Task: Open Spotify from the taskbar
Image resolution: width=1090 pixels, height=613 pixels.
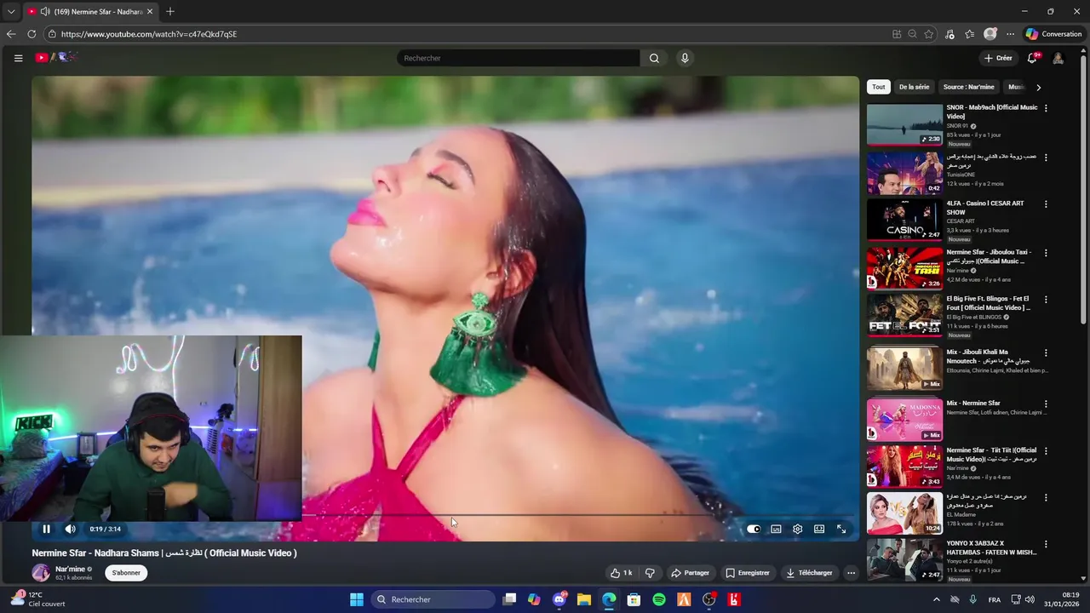Action: [659, 599]
